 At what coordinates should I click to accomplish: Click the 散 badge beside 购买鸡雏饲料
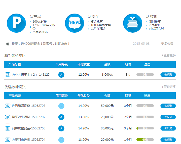click(8, 117)
